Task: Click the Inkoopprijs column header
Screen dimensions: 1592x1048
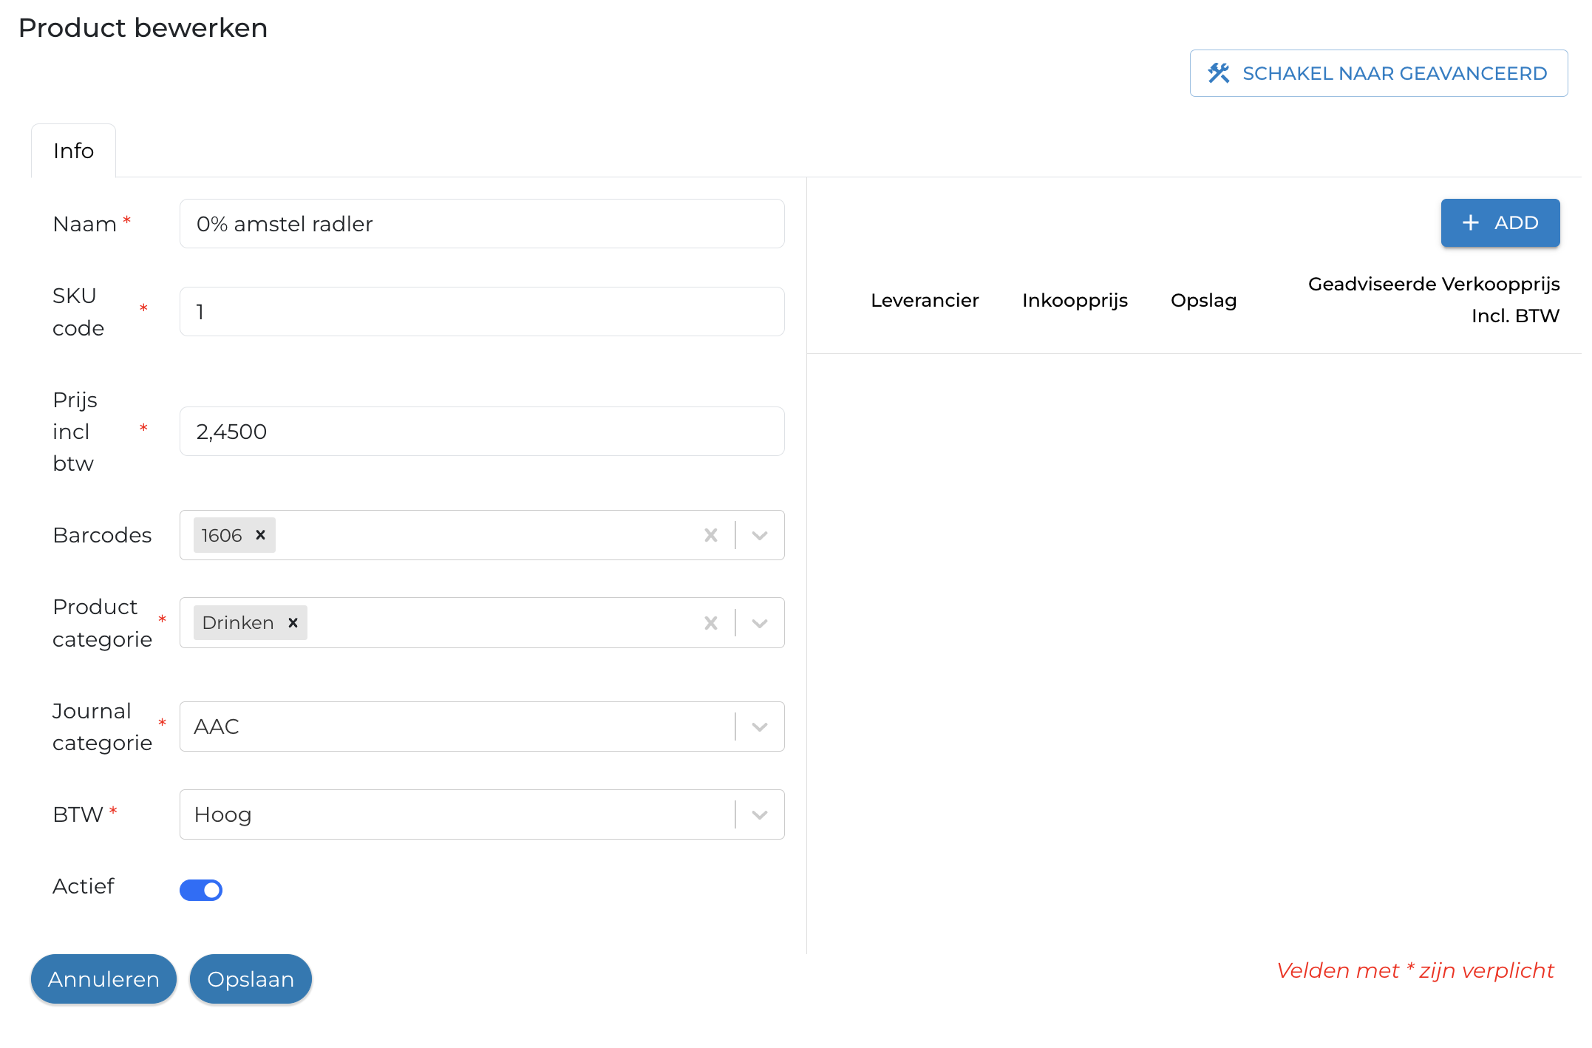Action: pyautogui.click(x=1075, y=300)
